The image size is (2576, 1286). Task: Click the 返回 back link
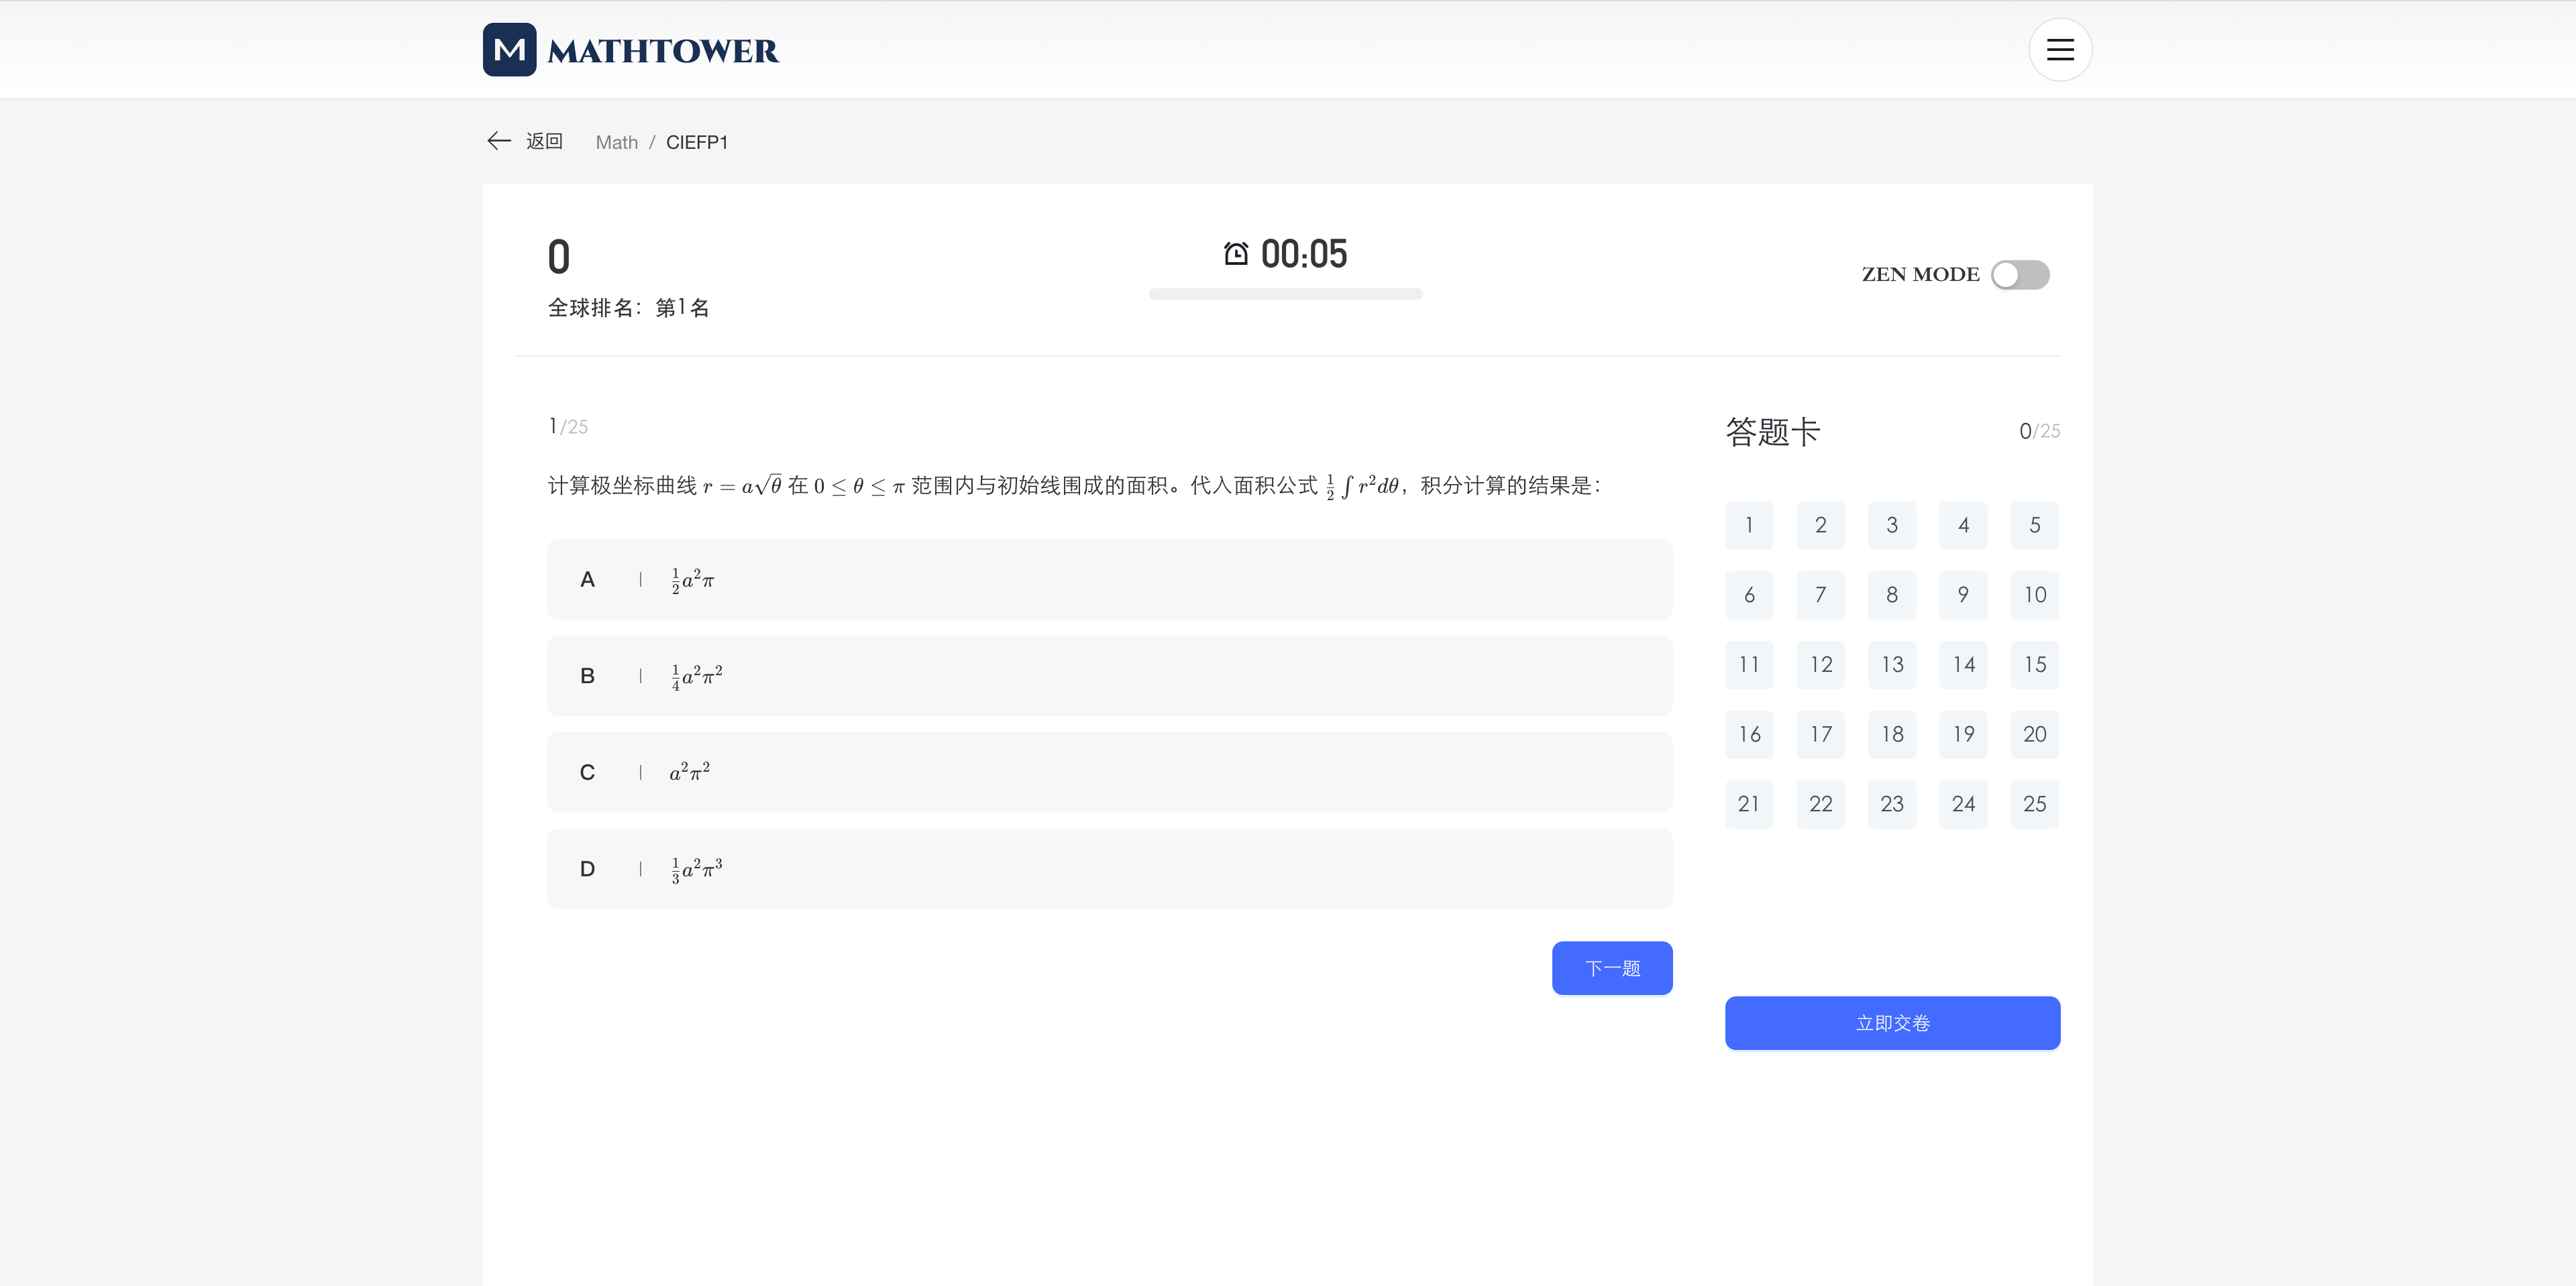(545, 141)
